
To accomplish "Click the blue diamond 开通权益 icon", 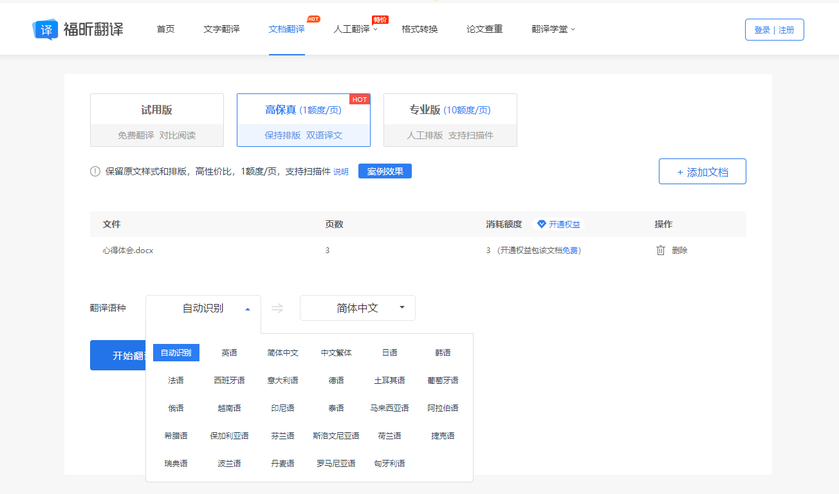I will pos(542,224).
